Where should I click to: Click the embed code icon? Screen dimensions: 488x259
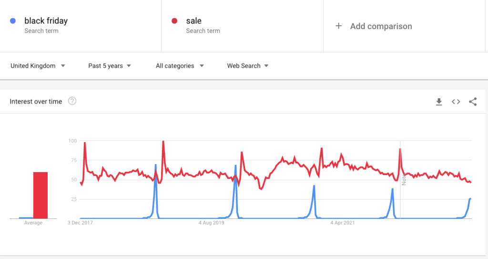456,102
